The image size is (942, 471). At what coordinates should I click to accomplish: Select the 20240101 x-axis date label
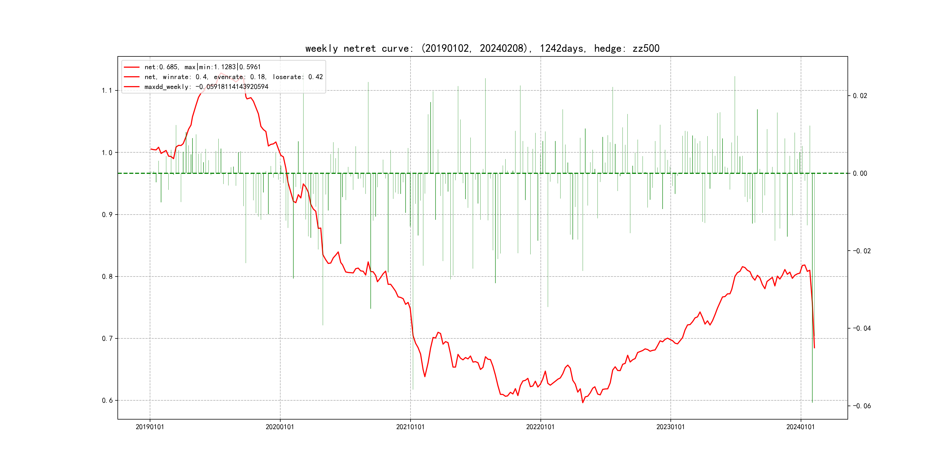(x=800, y=427)
